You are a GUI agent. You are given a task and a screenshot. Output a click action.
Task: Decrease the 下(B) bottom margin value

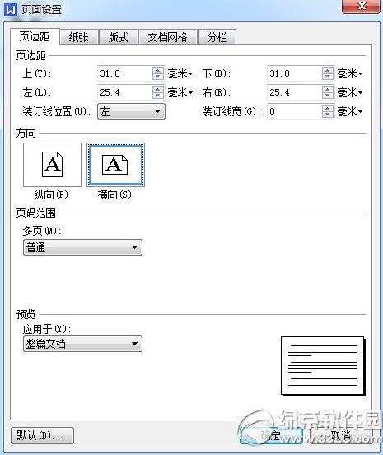[328, 77]
